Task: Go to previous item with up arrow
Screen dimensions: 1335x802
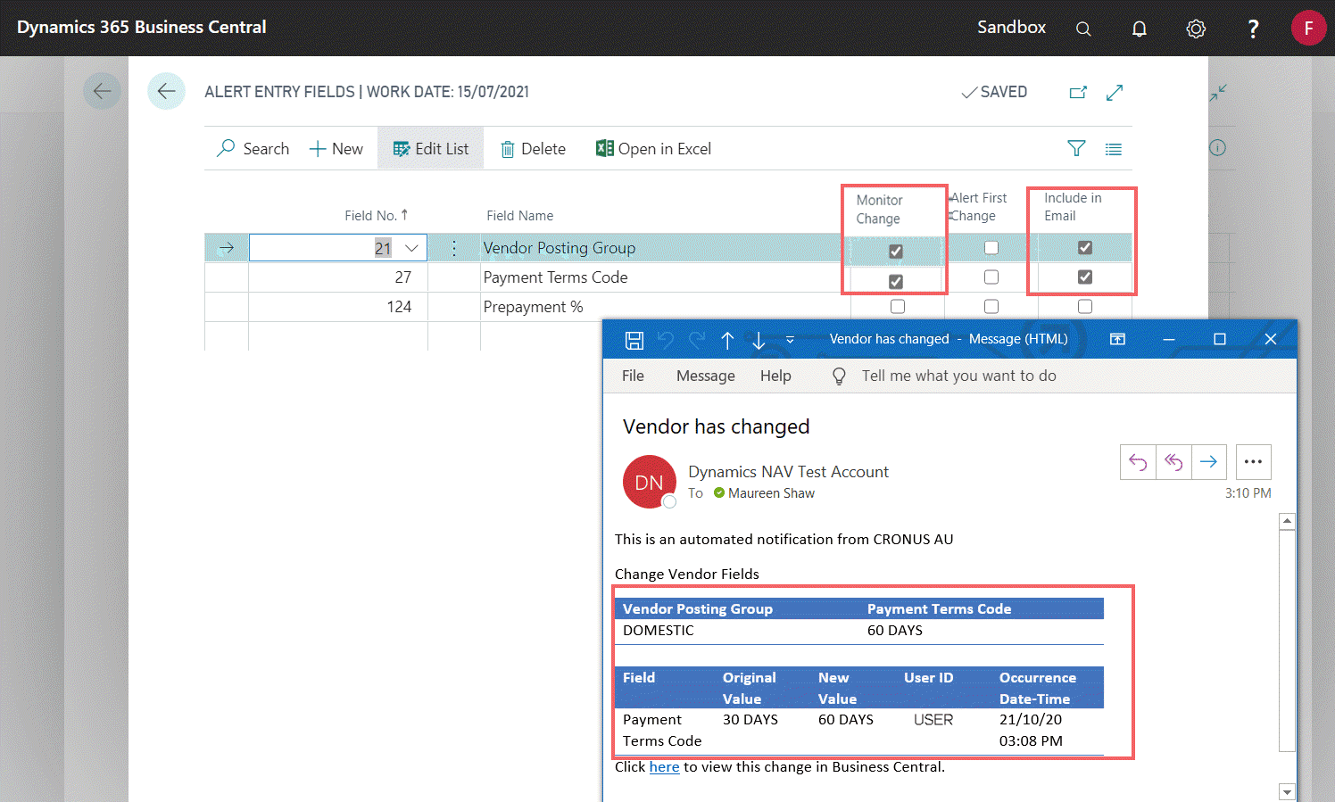Action: click(x=727, y=340)
